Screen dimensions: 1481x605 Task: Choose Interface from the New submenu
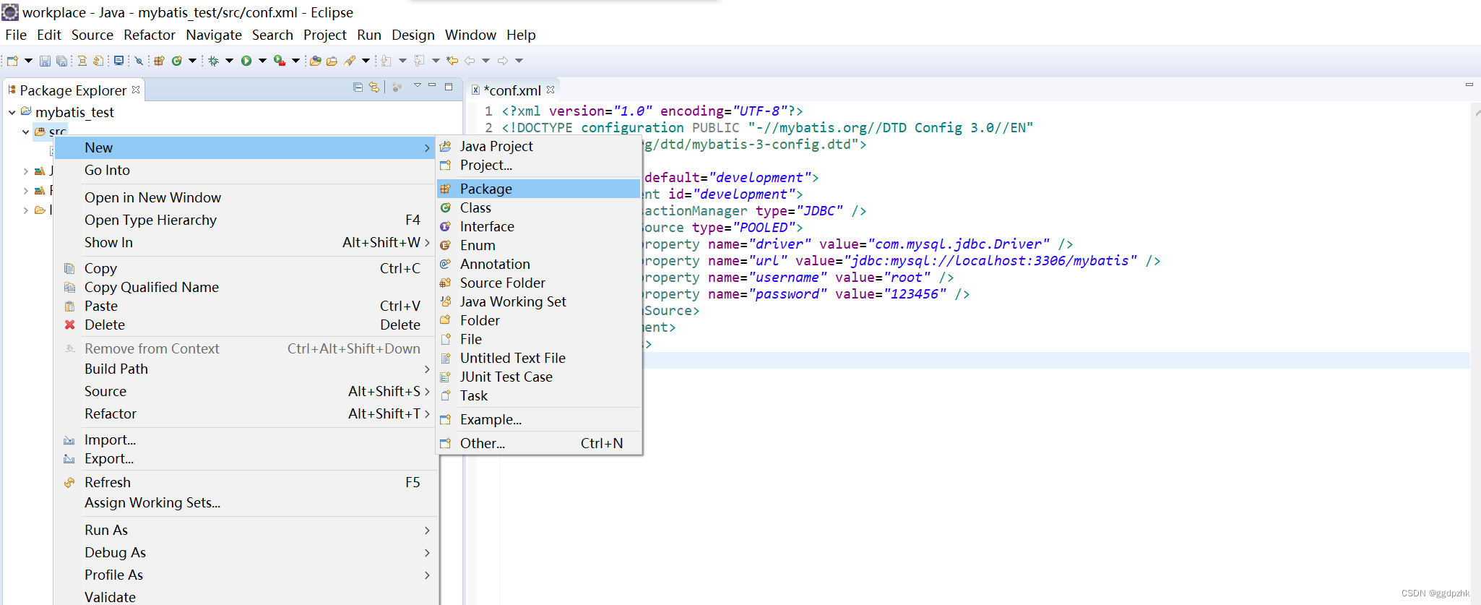(539, 226)
